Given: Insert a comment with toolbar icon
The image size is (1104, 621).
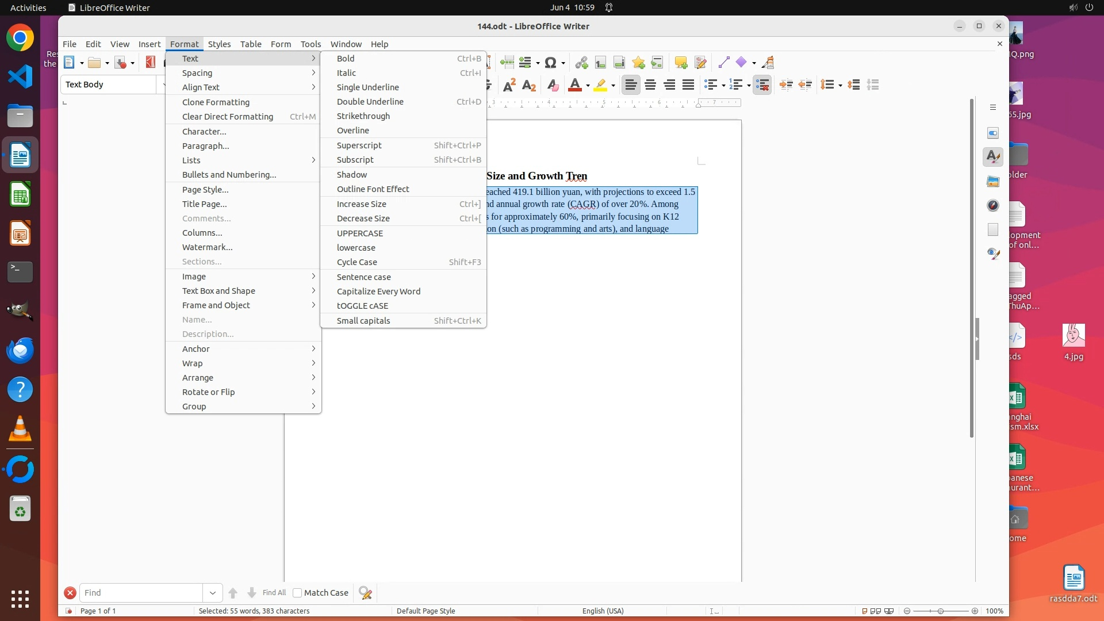Looking at the screenshot, I should point(681,63).
